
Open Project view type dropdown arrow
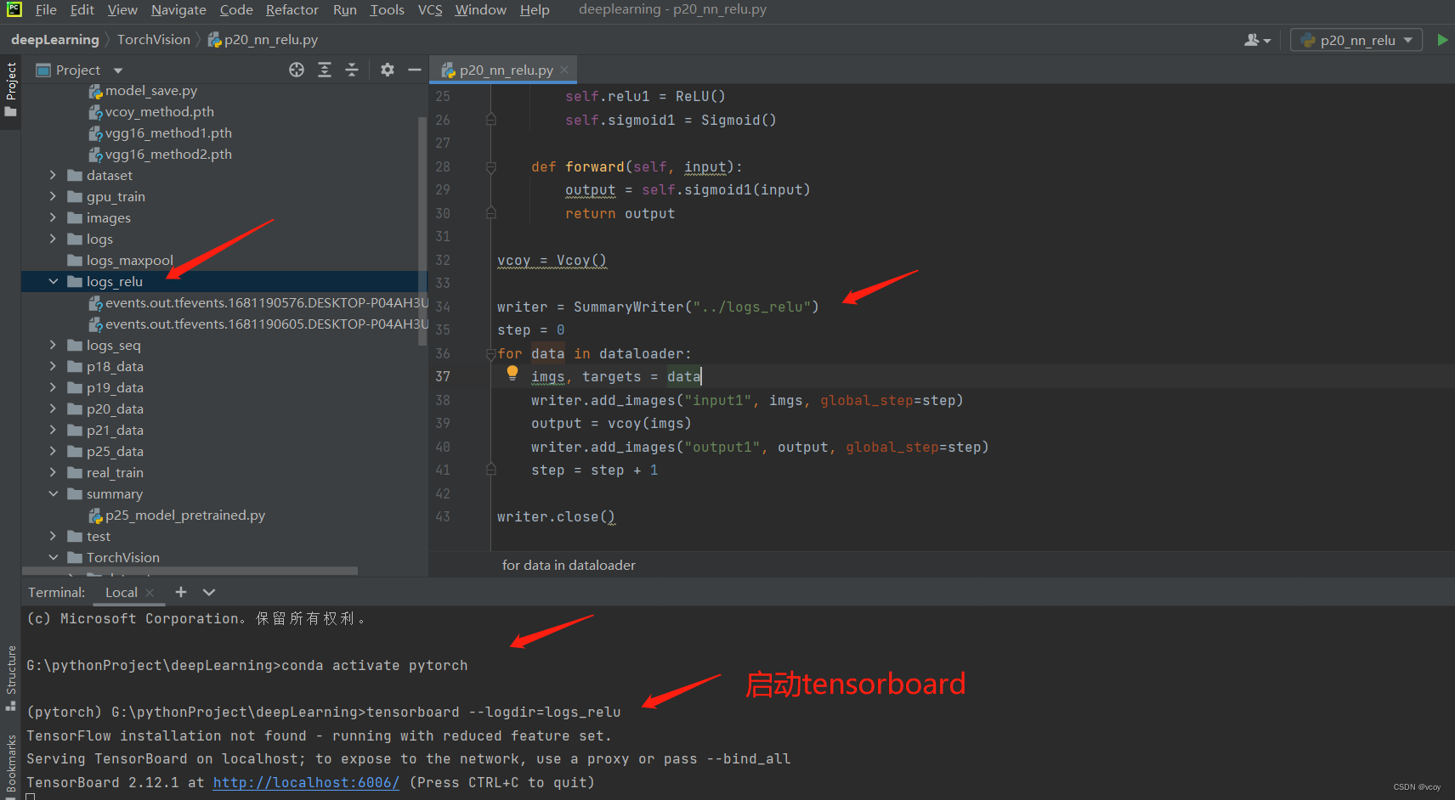point(118,70)
